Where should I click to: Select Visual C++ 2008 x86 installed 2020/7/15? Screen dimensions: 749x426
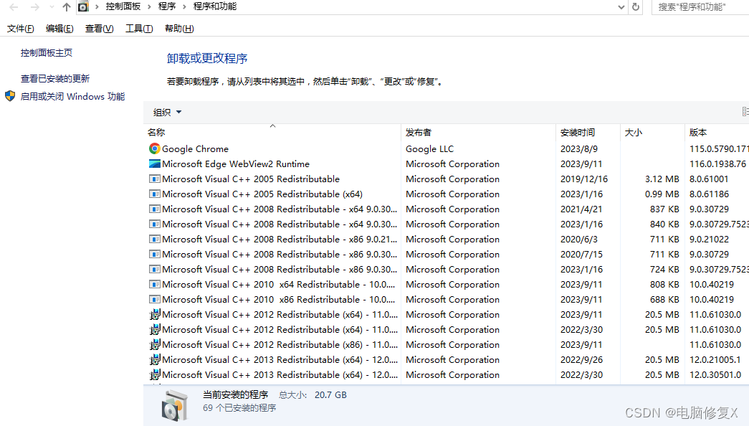click(x=446, y=255)
